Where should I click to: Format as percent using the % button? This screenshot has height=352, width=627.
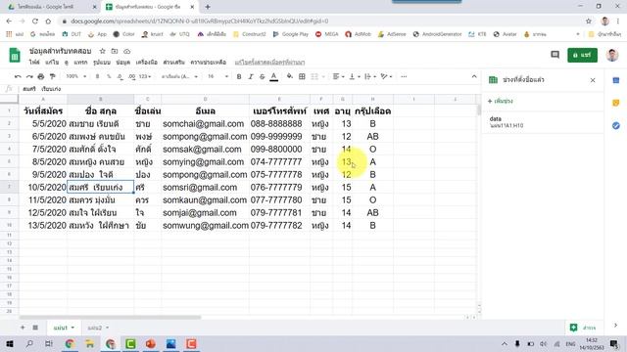pyautogui.click(x=109, y=76)
